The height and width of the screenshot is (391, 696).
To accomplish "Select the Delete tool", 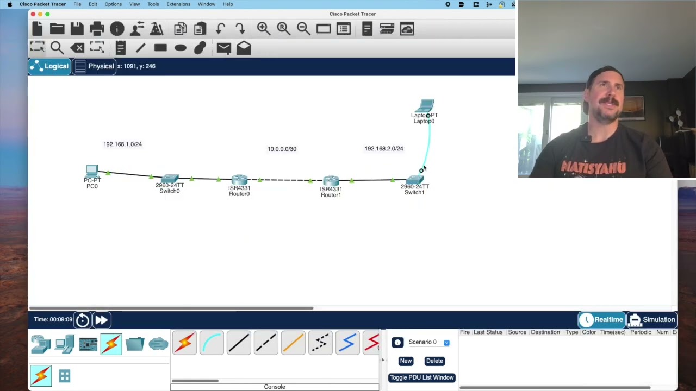I will 77,48.
